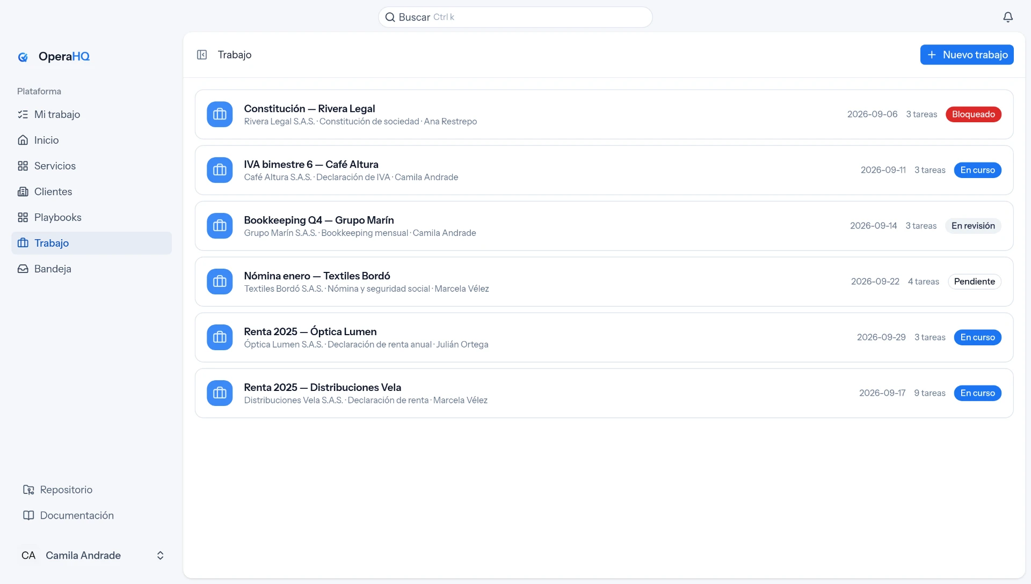Go to Inicio page

tap(91, 140)
